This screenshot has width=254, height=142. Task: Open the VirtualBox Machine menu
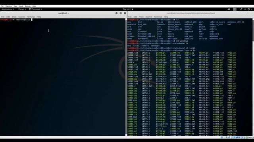[x=9, y=6]
